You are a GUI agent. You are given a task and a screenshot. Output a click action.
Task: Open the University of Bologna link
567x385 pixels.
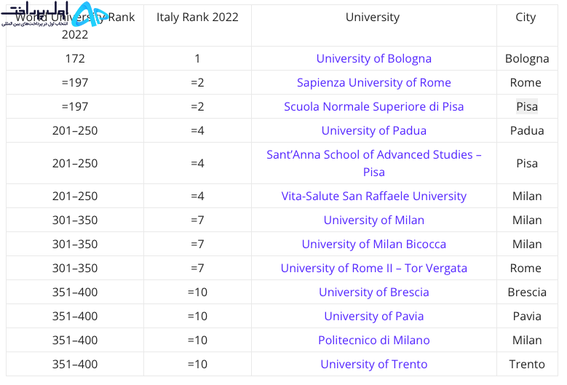coord(373,58)
